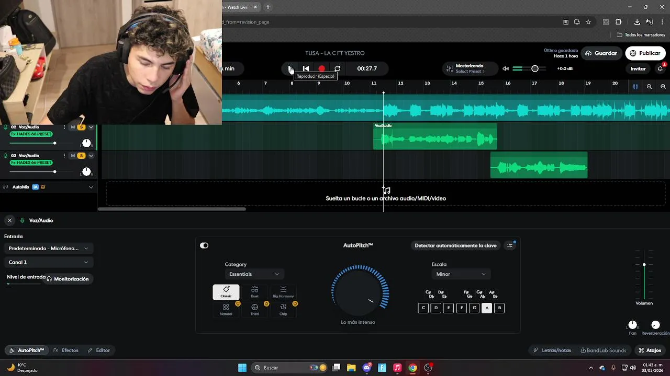Viewport: 670px width, 376px height.
Task: Open the HADES 66 PRESET effect on track 02
Action: pos(31,134)
